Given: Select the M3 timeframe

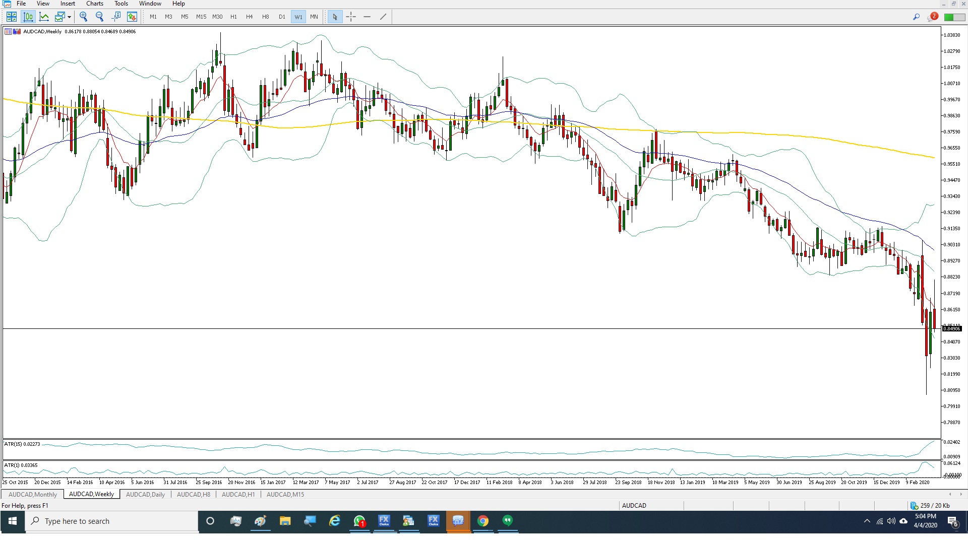Looking at the screenshot, I should point(168,17).
